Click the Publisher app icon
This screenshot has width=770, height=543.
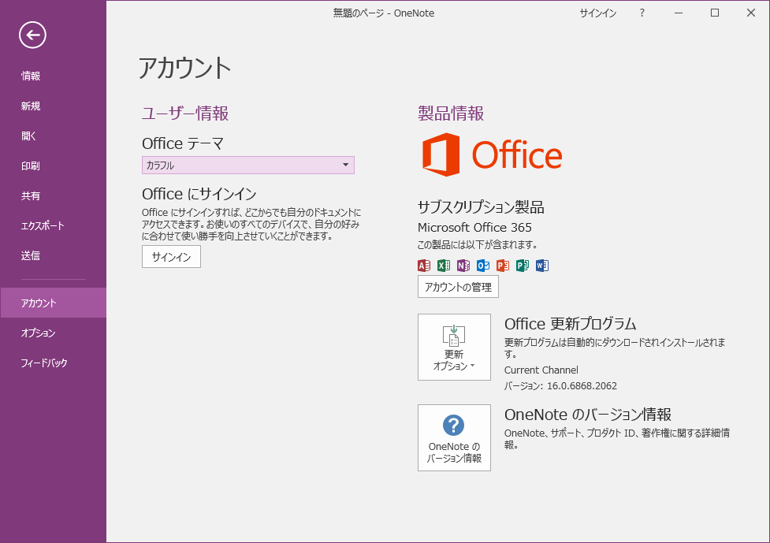[x=522, y=266]
